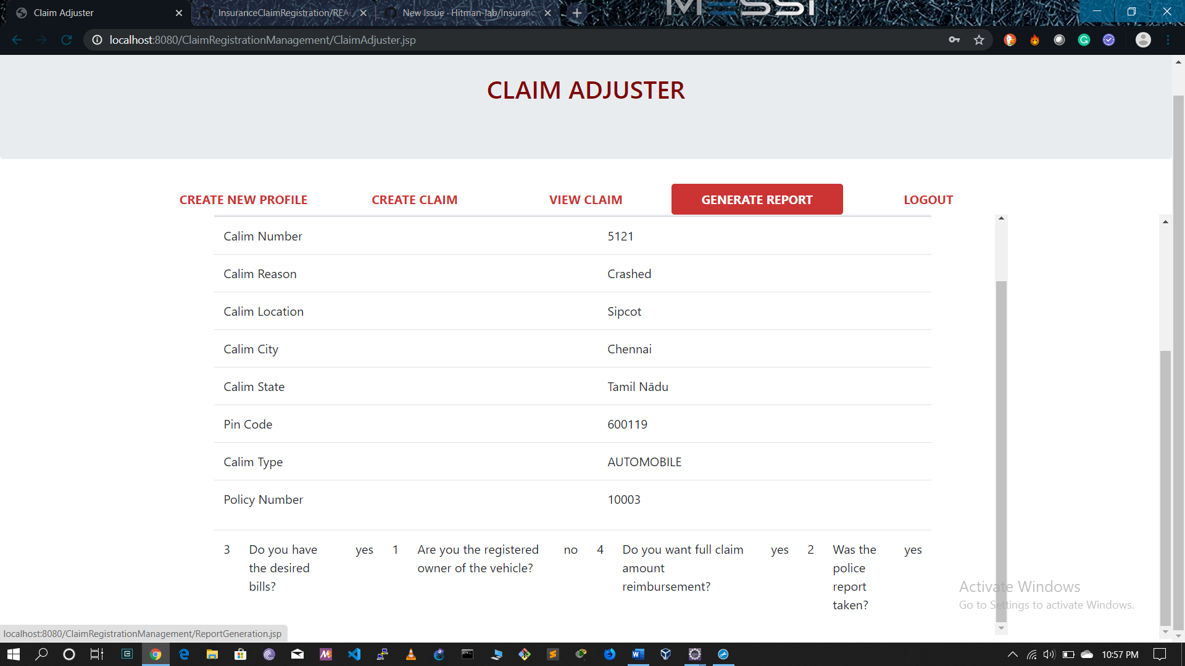
Task: Open the Chrome profile avatar
Action: [1143, 39]
